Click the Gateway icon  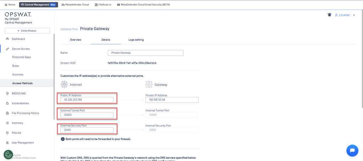click(149, 84)
